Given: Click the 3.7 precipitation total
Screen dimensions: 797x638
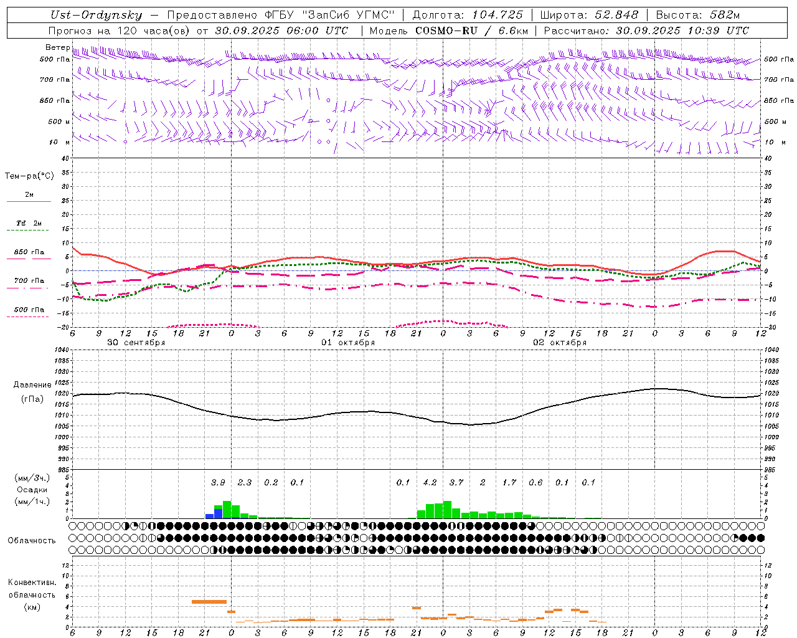Looking at the screenshot, I should tap(456, 483).
